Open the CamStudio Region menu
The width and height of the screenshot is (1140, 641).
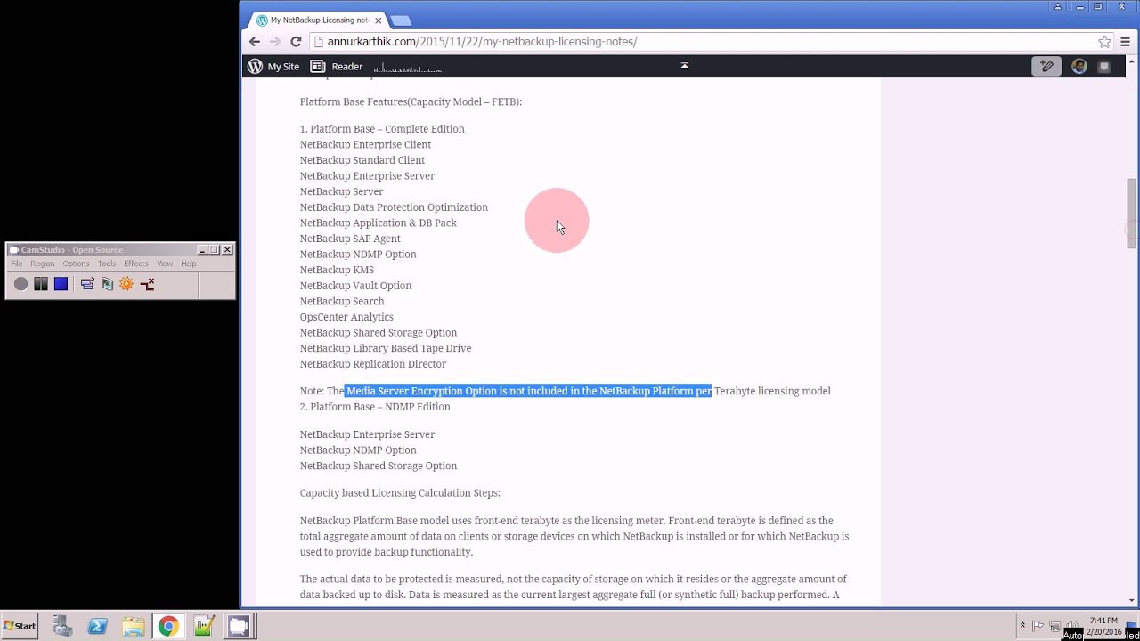pyautogui.click(x=42, y=264)
